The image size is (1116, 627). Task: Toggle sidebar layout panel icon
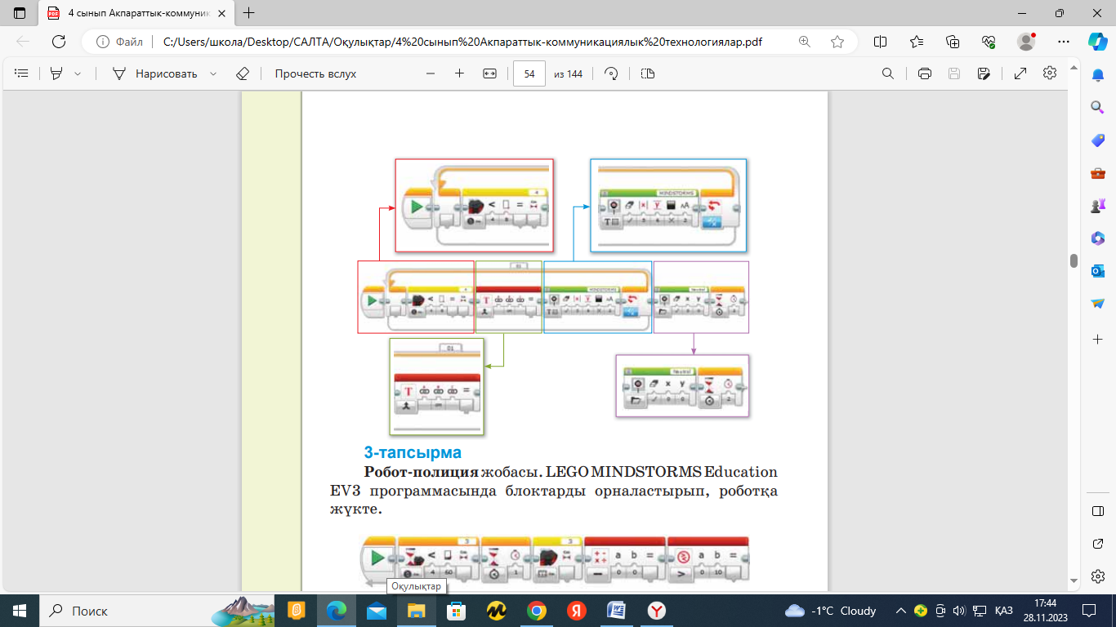[x=1098, y=511]
